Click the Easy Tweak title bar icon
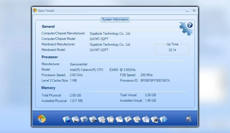 tap(35, 10)
